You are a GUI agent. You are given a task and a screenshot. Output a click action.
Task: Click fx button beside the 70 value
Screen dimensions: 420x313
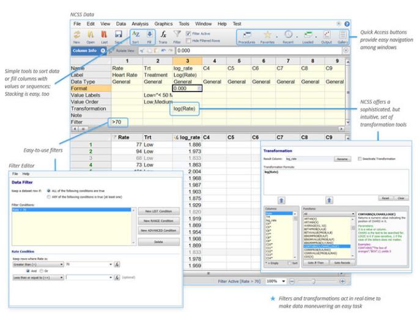117,264
